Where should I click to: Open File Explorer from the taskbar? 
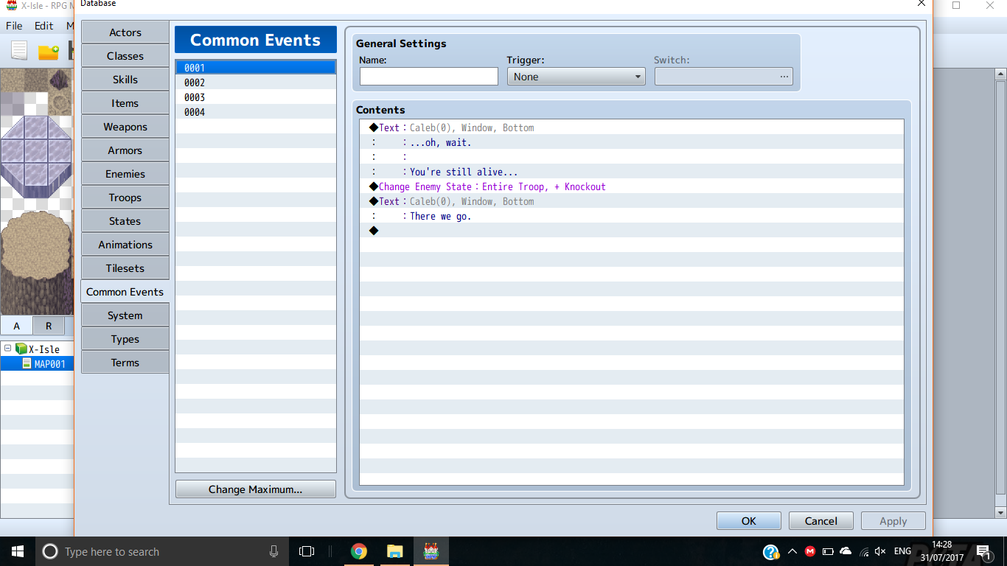click(395, 551)
